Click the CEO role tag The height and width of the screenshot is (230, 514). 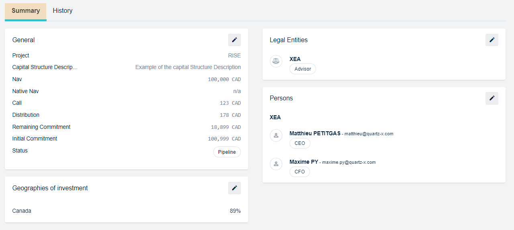(300, 143)
